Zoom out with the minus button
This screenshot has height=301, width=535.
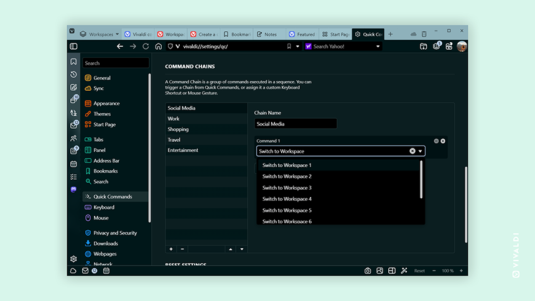[x=434, y=271]
